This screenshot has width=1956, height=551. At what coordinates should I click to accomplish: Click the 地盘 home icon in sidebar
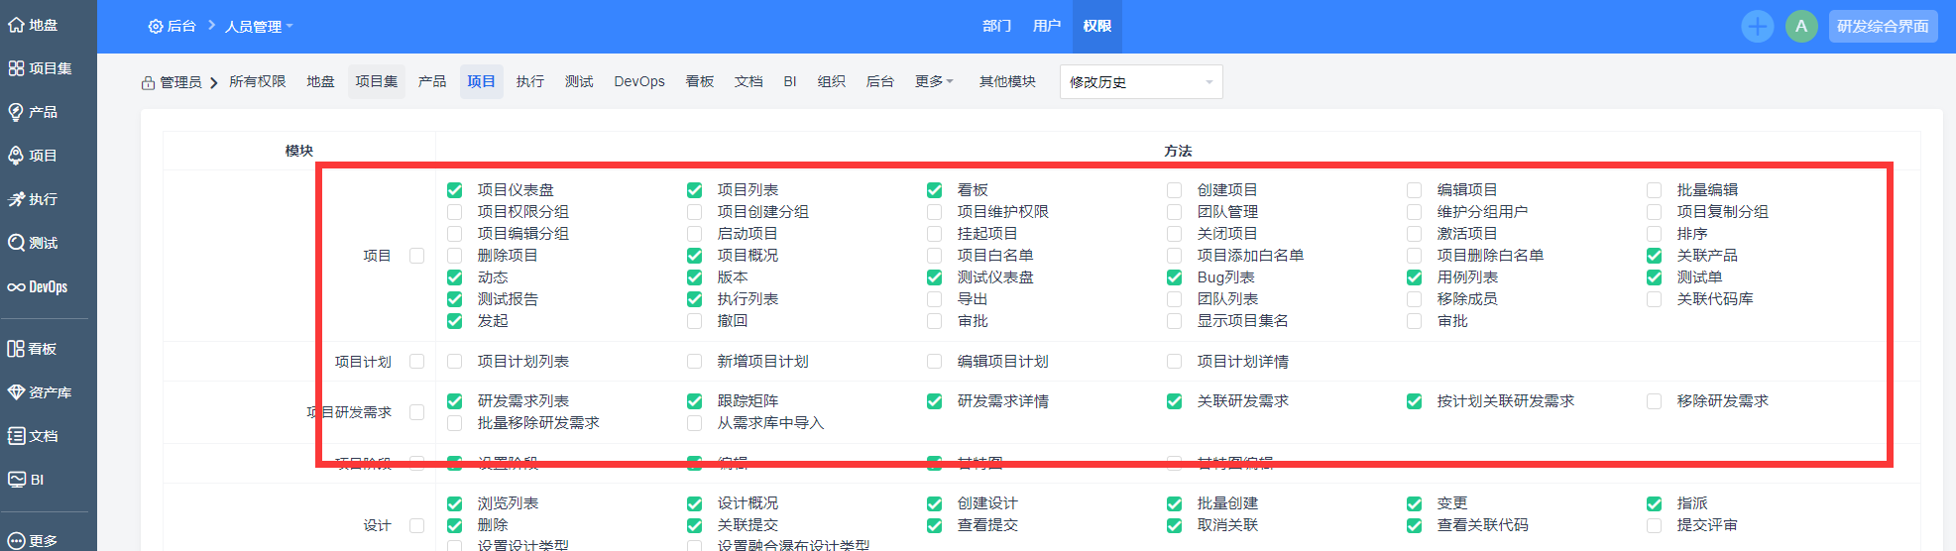point(16,25)
